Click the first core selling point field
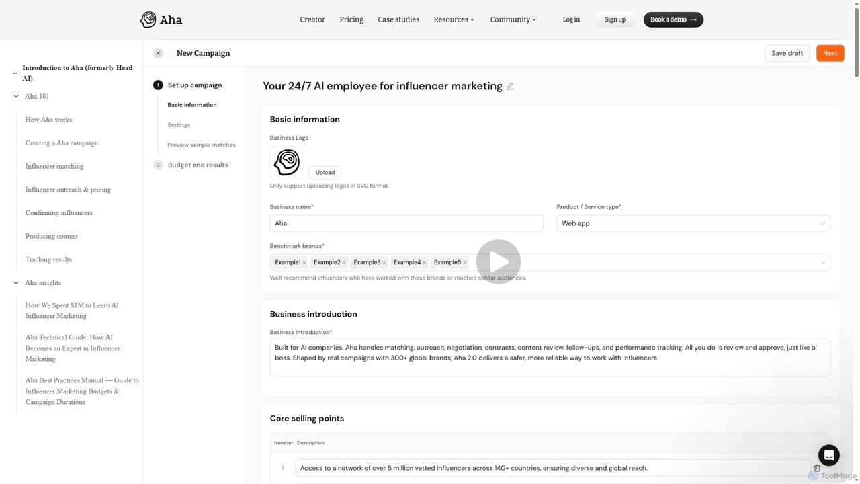Screen dimensions: 860x484 tap(552, 468)
